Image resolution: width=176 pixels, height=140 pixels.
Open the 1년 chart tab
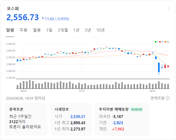76,30
